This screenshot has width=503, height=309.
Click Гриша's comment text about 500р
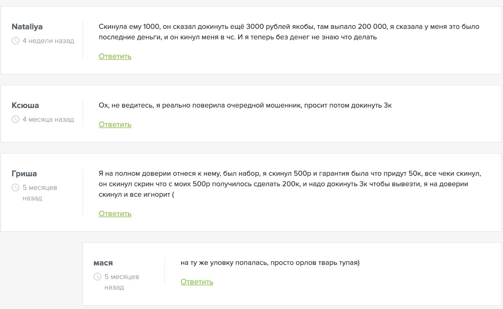289,184
